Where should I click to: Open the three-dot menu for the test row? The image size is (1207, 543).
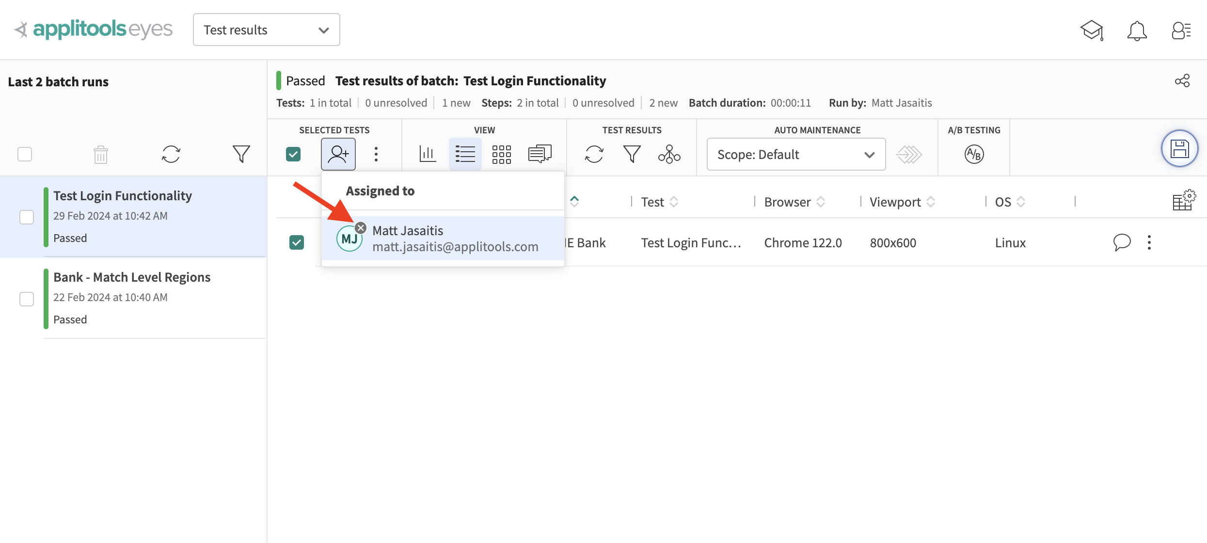(x=1149, y=242)
